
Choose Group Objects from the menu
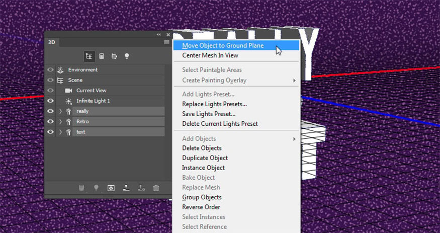(236, 197)
